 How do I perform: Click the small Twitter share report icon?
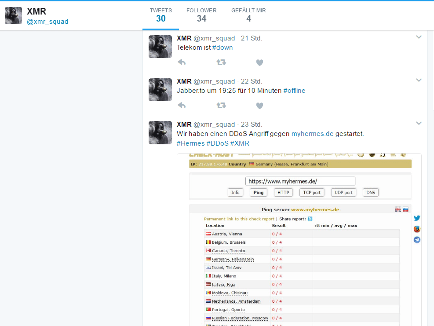(x=310, y=219)
